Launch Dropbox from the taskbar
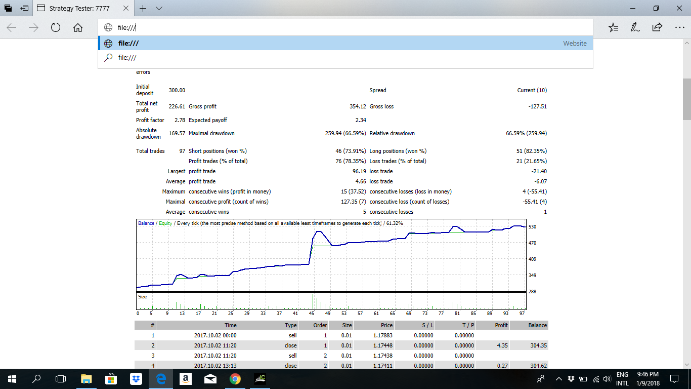 tap(135, 378)
